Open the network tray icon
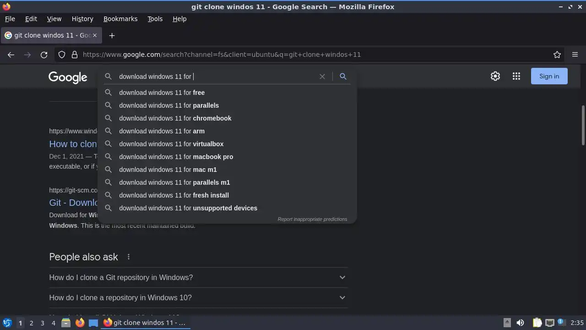 [549, 323]
